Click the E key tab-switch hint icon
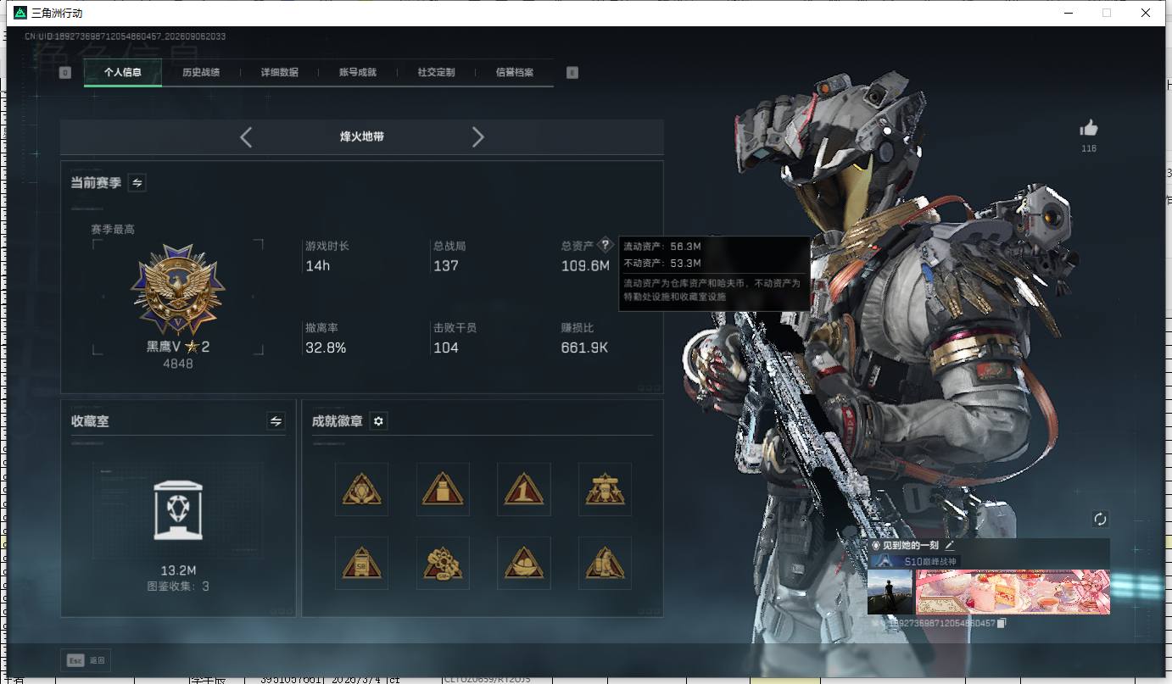 pyautogui.click(x=572, y=73)
